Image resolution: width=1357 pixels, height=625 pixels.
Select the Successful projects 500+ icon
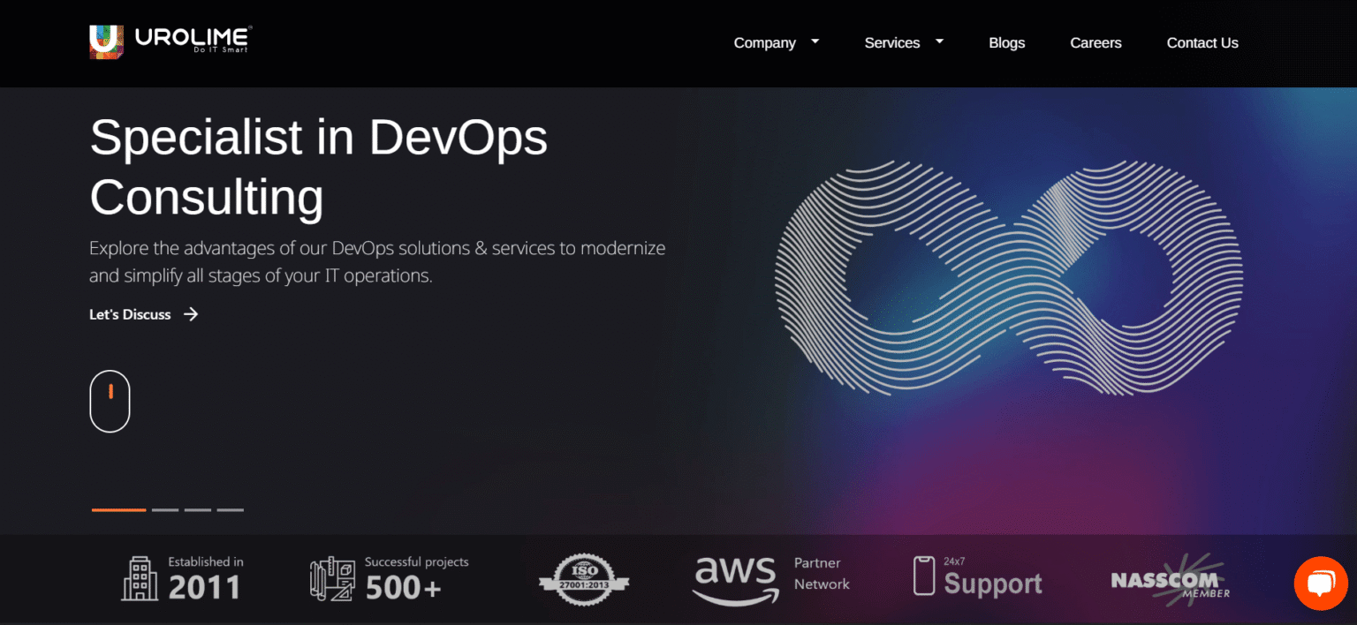point(331,580)
